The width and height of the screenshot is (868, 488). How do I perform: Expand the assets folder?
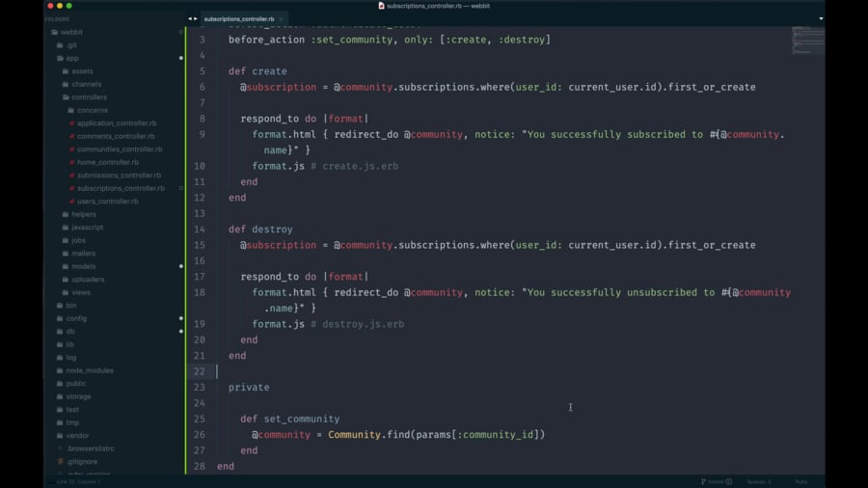(66, 71)
